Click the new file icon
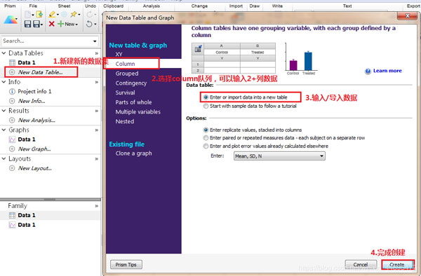The height and width of the screenshot is (276, 421). (28, 14)
